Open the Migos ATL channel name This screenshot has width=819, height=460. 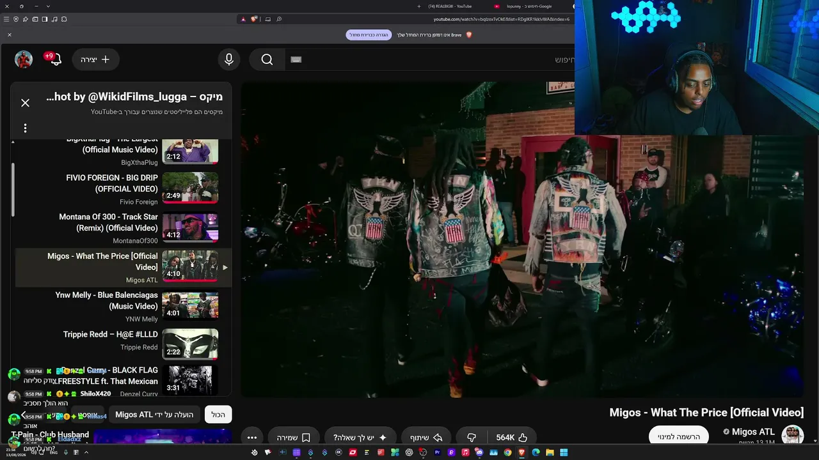coord(753,432)
